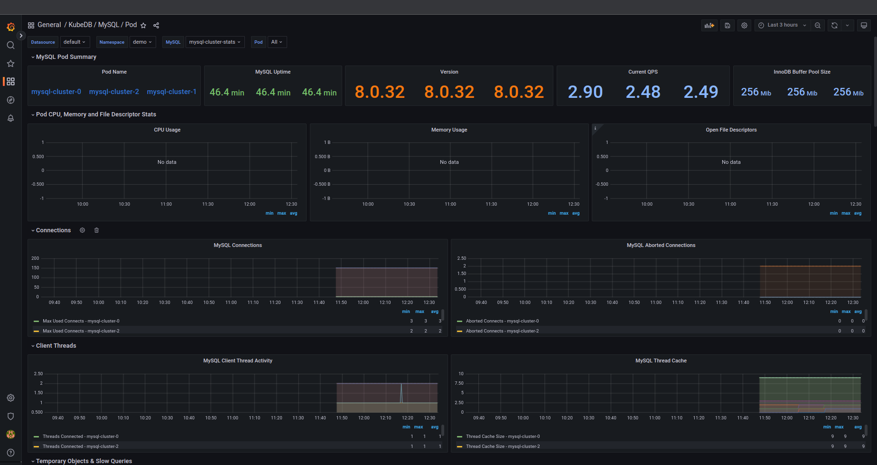
Task: Refresh the dashboard data
Action: click(x=834, y=25)
